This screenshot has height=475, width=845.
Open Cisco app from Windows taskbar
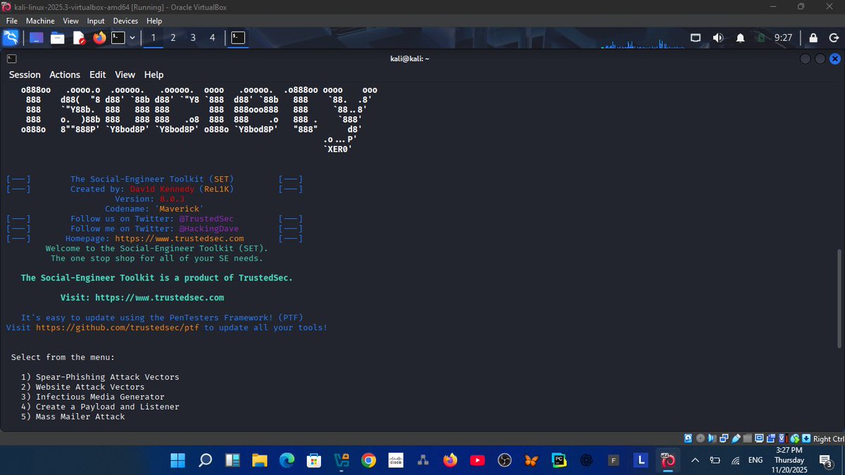[396, 460]
